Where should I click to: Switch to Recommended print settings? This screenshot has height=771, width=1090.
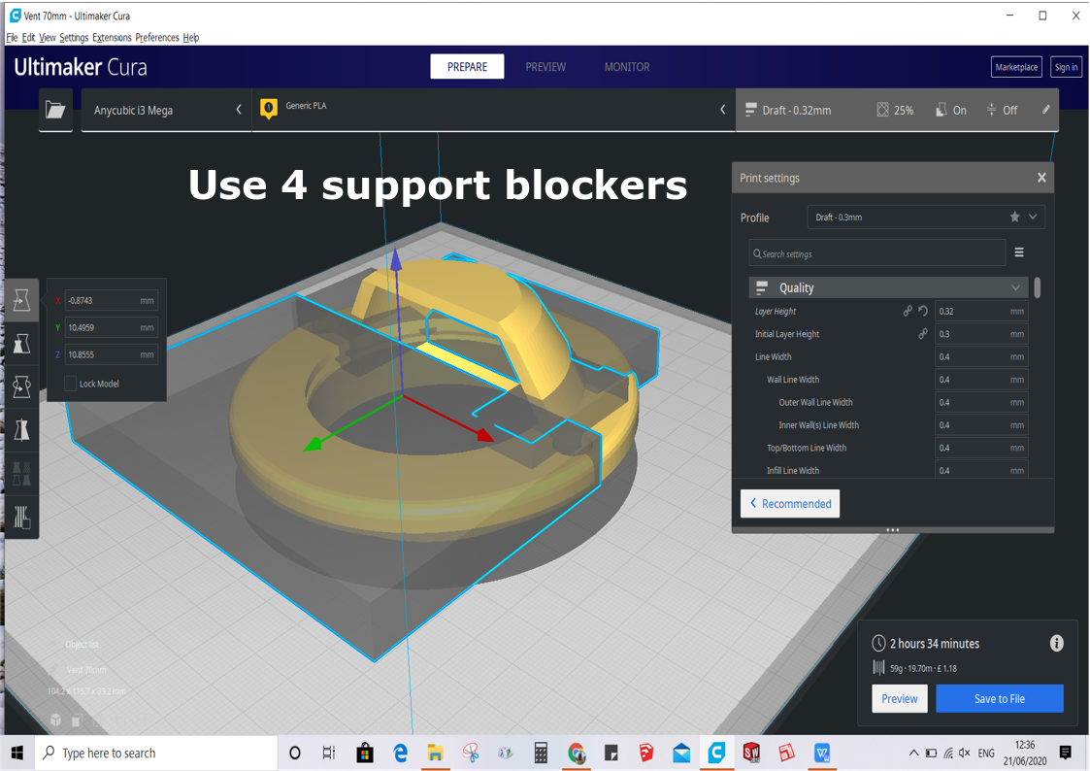[x=790, y=503]
